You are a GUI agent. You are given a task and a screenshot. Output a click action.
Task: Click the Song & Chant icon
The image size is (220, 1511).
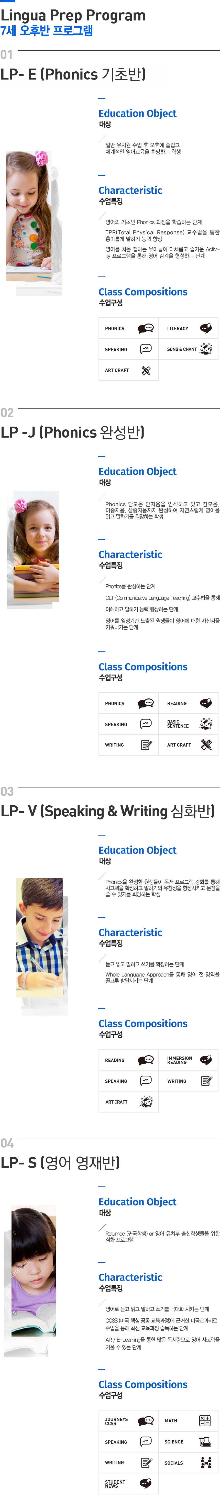click(206, 349)
